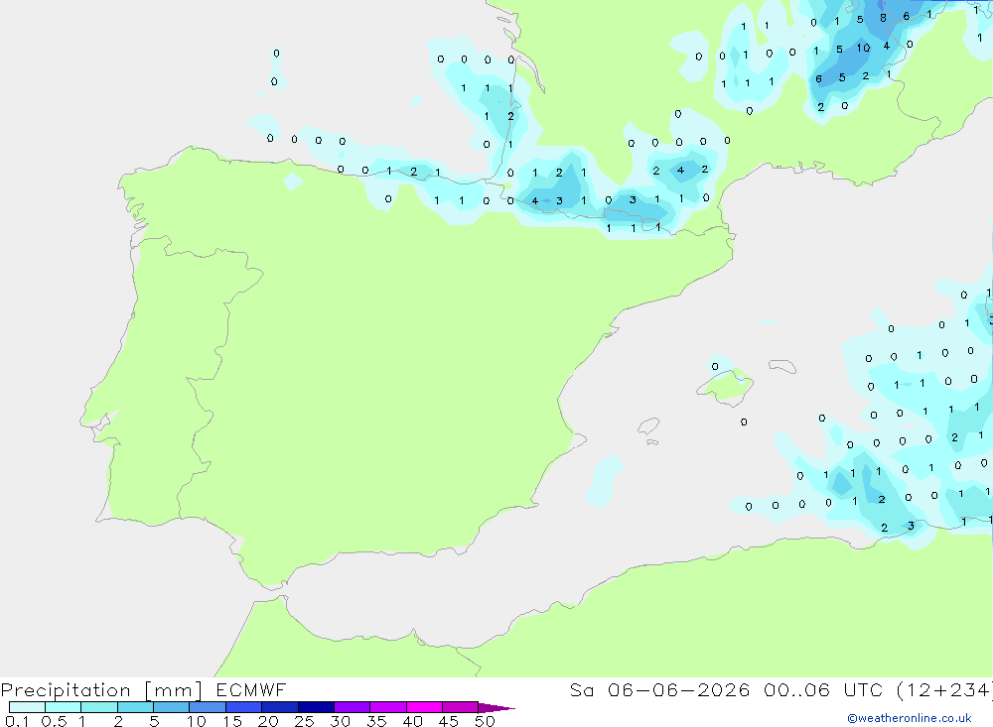The height and width of the screenshot is (727, 993).
Task: Click the legend scale label '35'
Action: pos(376,721)
